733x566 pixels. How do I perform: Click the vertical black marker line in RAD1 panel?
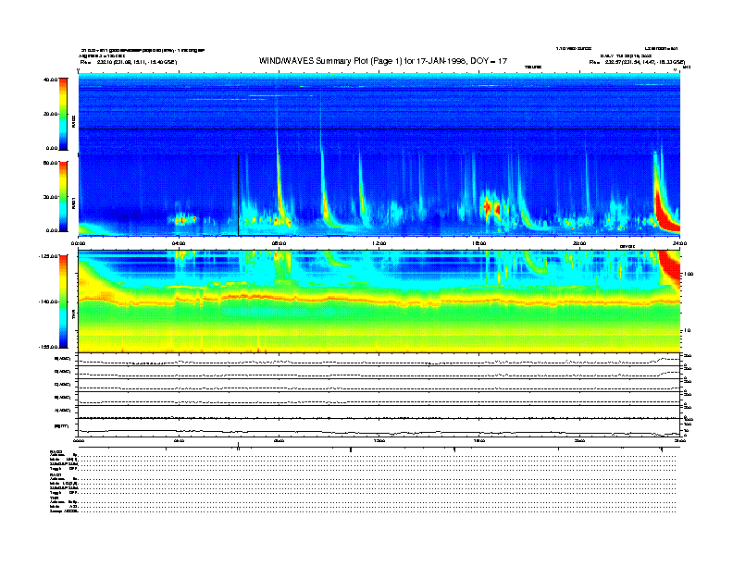click(239, 195)
